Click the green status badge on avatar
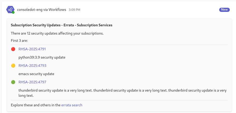This screenshot has width=236, height=113. [13, 12]
